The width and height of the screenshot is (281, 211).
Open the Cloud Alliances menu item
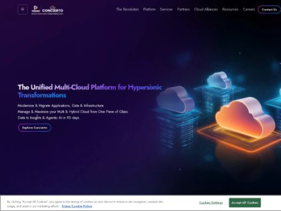pyautogui.click(x=206, y=9)
